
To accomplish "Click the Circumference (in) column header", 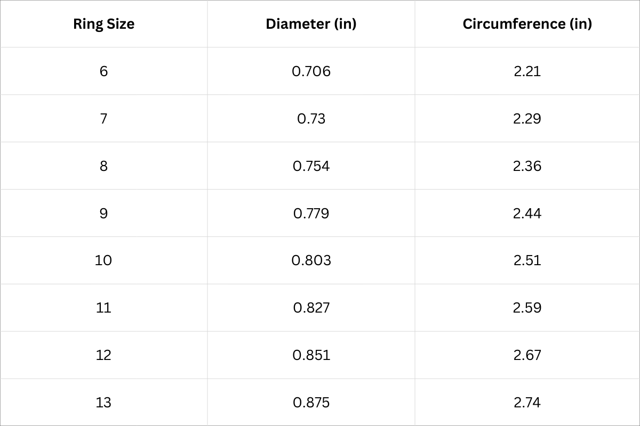I will [x=527, y=24].
